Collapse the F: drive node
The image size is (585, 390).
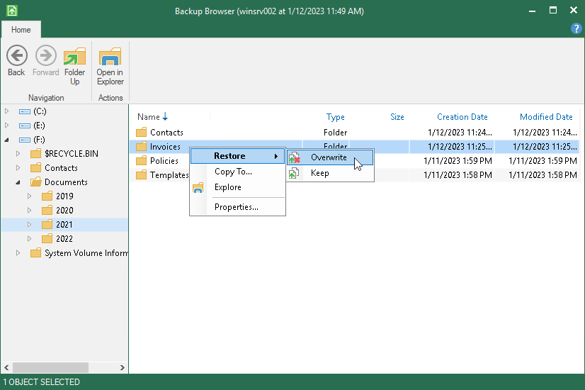point(6,140)
